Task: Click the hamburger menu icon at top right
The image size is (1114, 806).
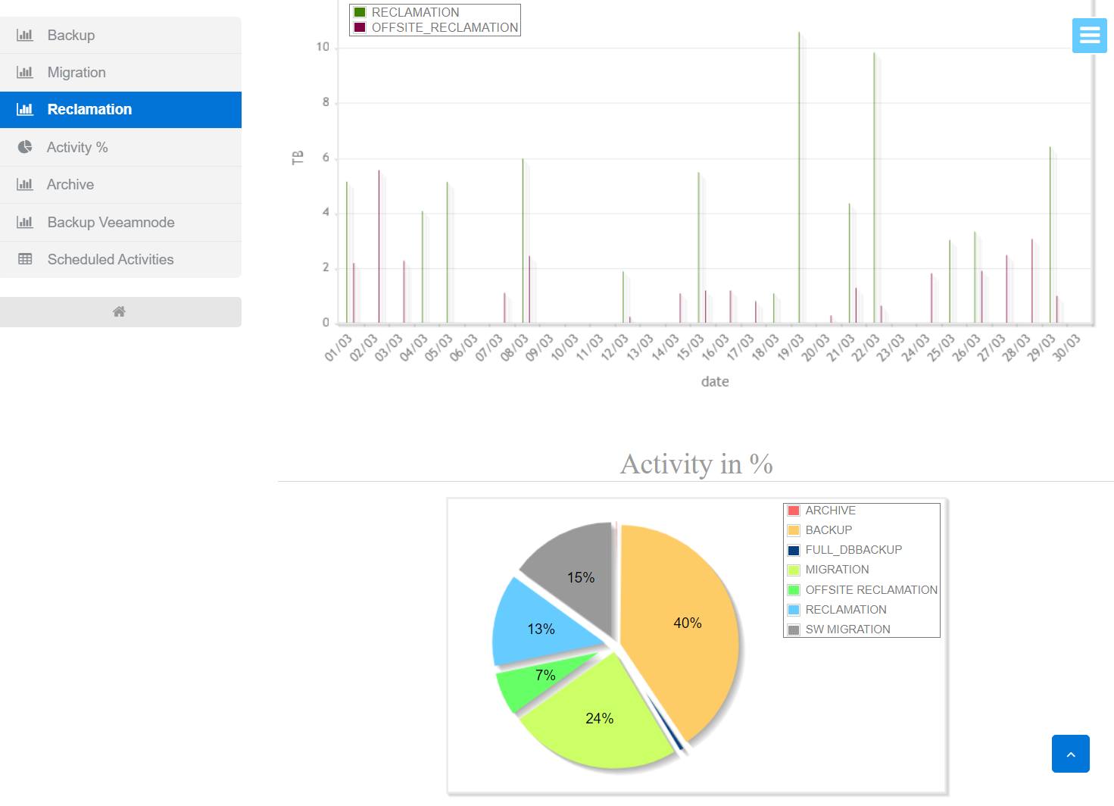Action: coord(1089,36)
